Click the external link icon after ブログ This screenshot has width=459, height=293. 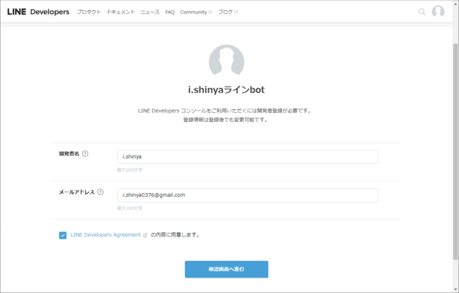(x=236, y=12)
